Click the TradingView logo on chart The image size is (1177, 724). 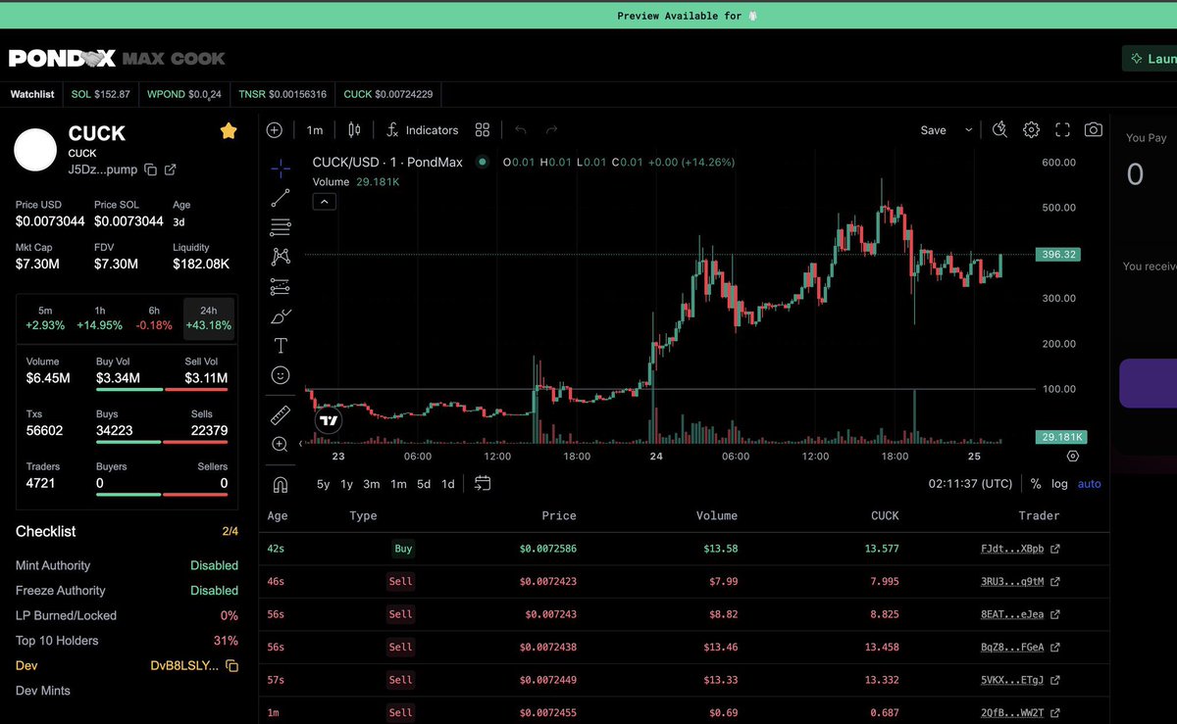pyautogui.click(x=330, y=421)
